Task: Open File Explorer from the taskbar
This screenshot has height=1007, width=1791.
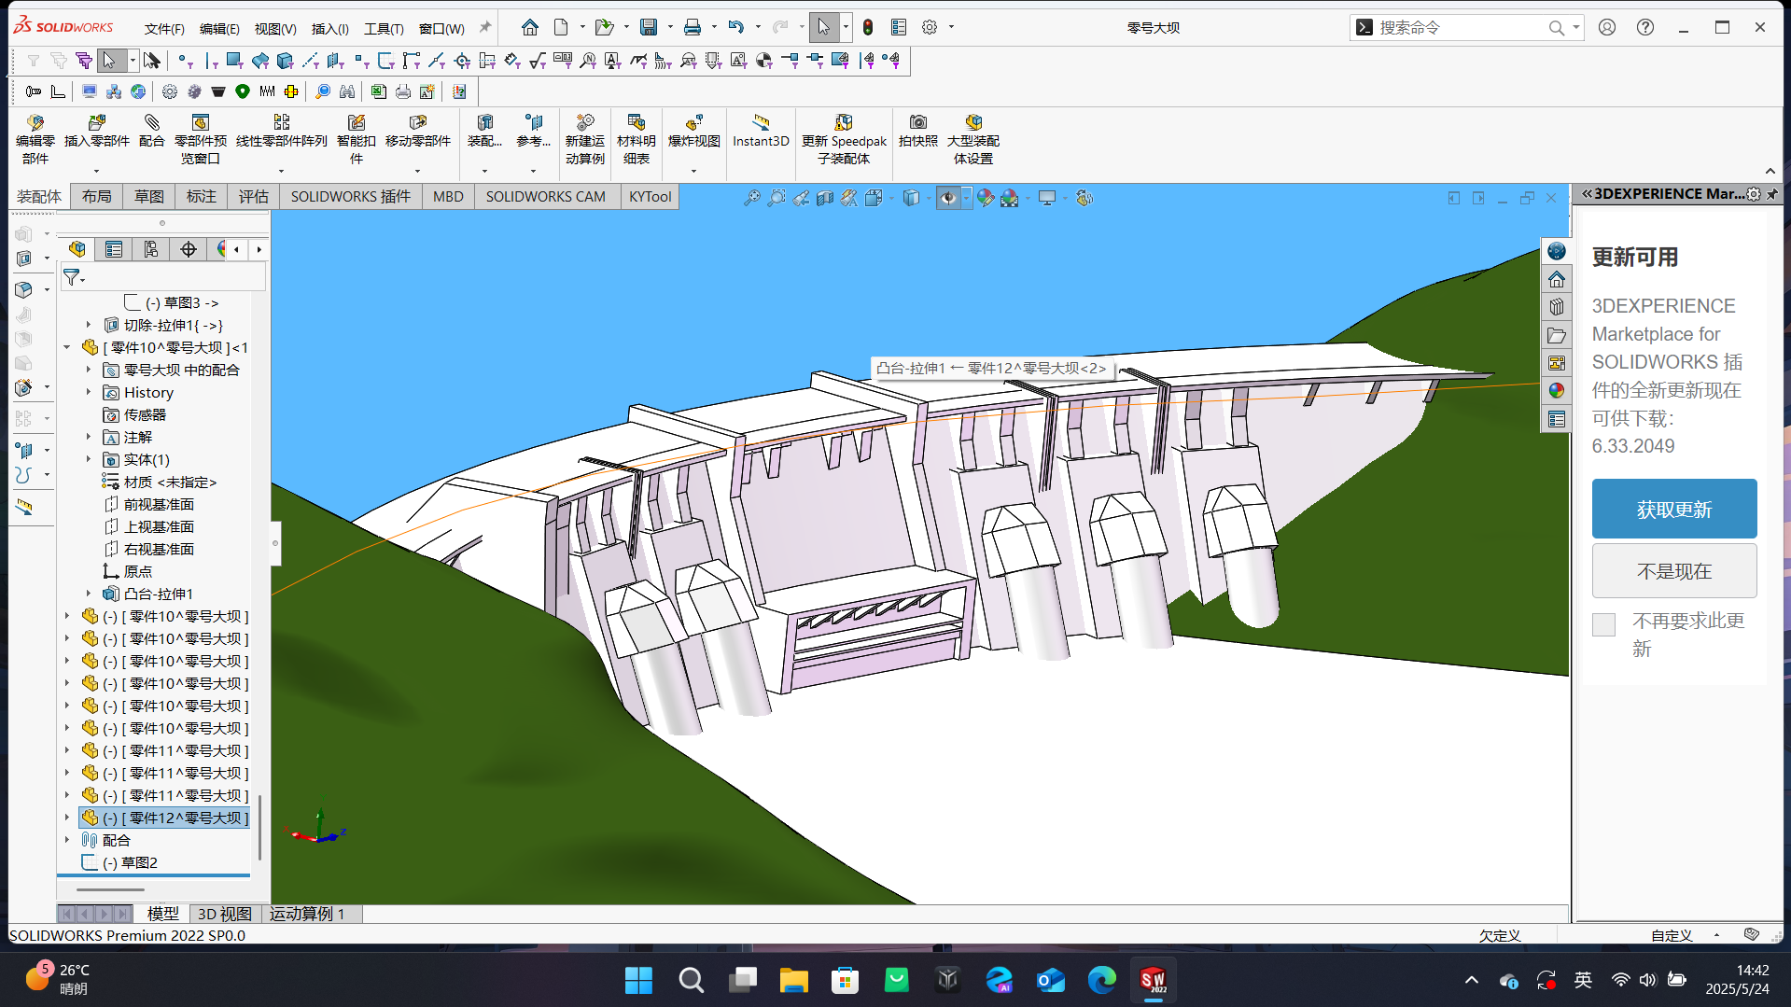Action: 793,980
